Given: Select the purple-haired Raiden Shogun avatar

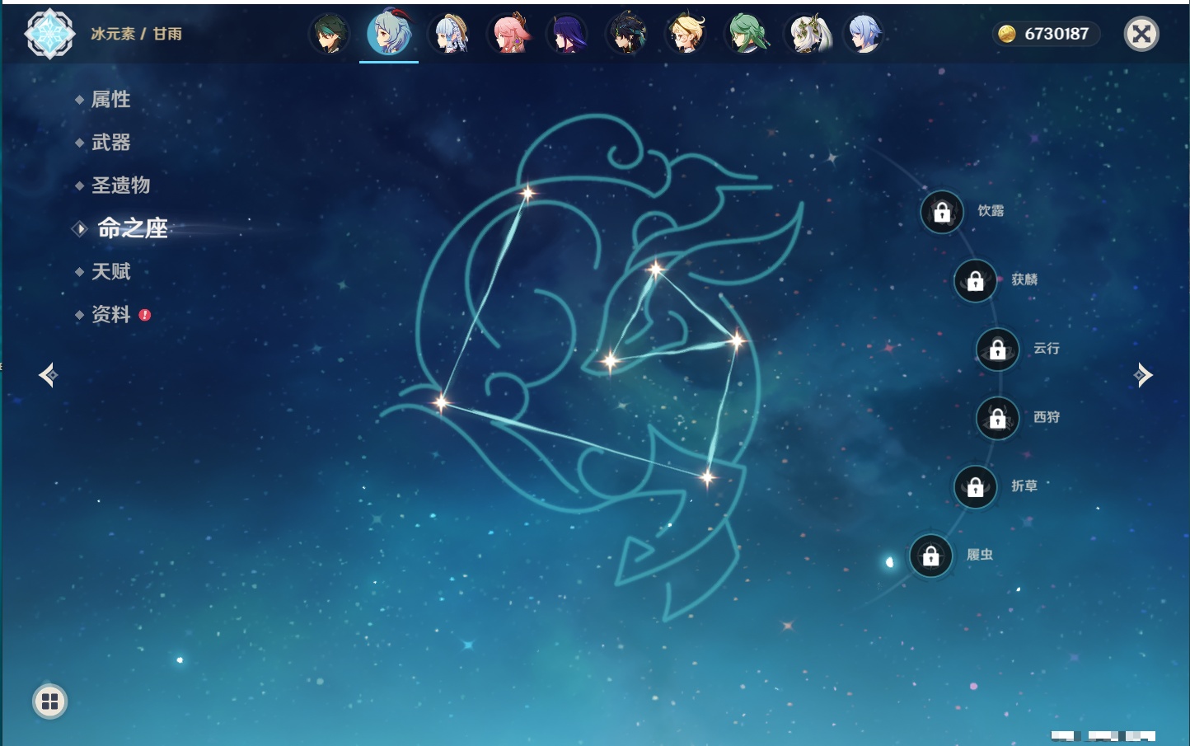Looking at the screenshot, I should coord(568,34).
